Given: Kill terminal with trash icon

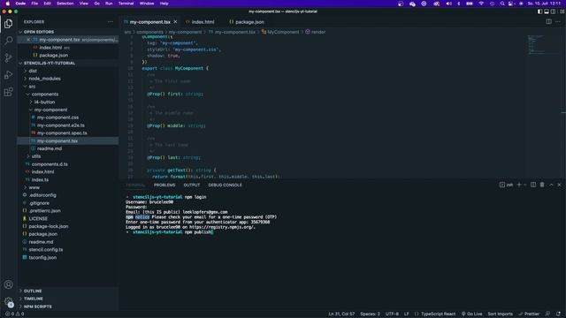Looking at the screenshot, I should pyautogui.click(x=542, y=185).
